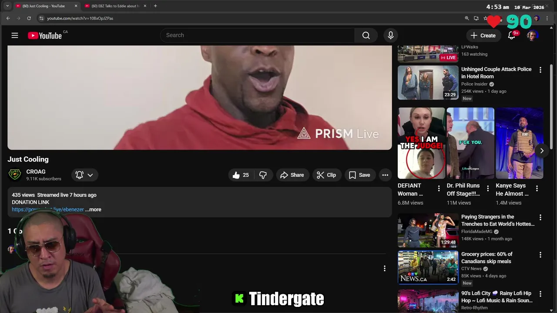Open the notifications bell in the header

click(512, 35)
